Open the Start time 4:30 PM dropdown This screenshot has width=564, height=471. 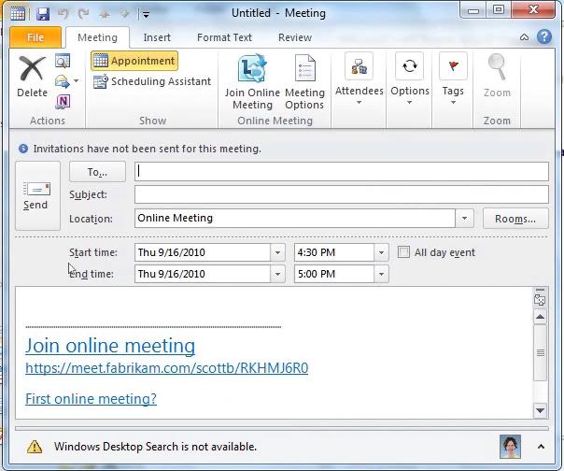[x=381, y=252]
